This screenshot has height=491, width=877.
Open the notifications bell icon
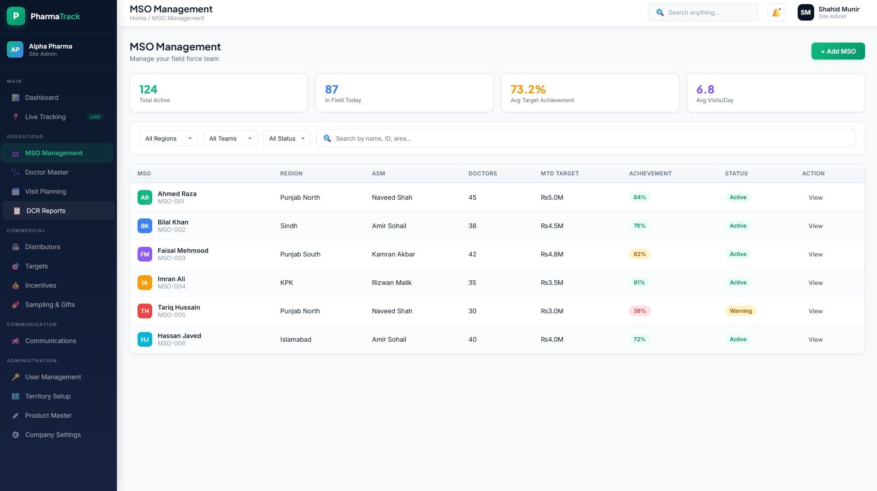click(776, 12)
